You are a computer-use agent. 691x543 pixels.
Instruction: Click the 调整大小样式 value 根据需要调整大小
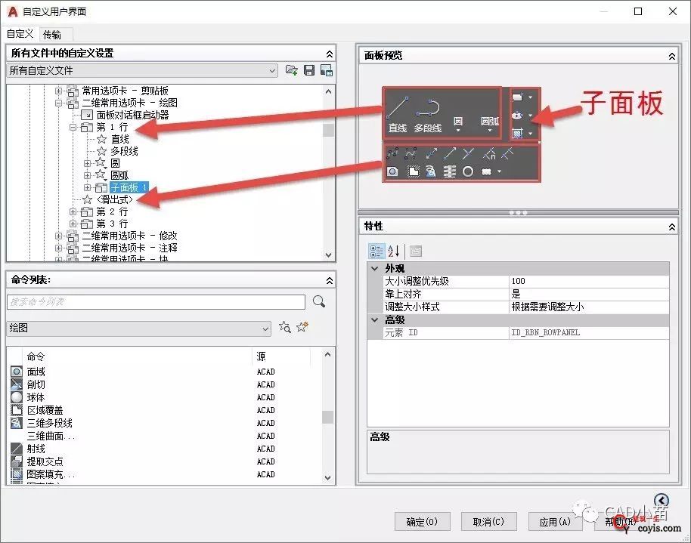coord(589,307)
